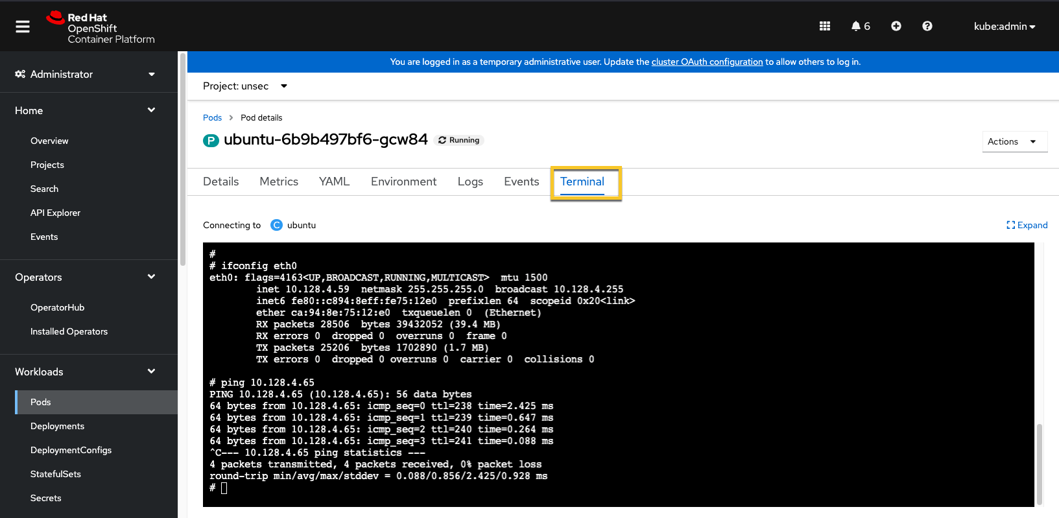This screenshot has height=518, width=1059.
Task: Click the 'ping 10.128.4.65' command line
Action: click(262, 383)
